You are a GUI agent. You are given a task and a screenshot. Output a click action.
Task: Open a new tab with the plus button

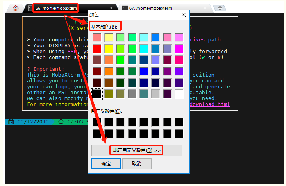pyautogui.click(x=220, y=8)
